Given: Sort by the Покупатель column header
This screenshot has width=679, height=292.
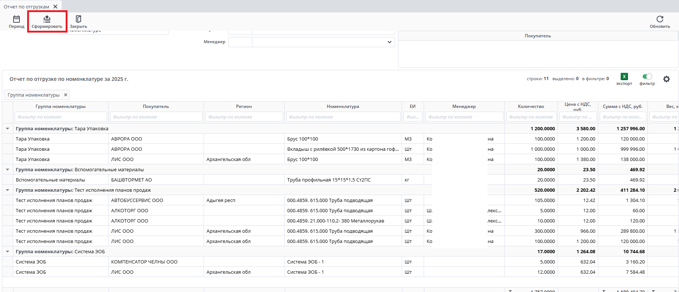Looking at the screenshot, I should 156,106.
